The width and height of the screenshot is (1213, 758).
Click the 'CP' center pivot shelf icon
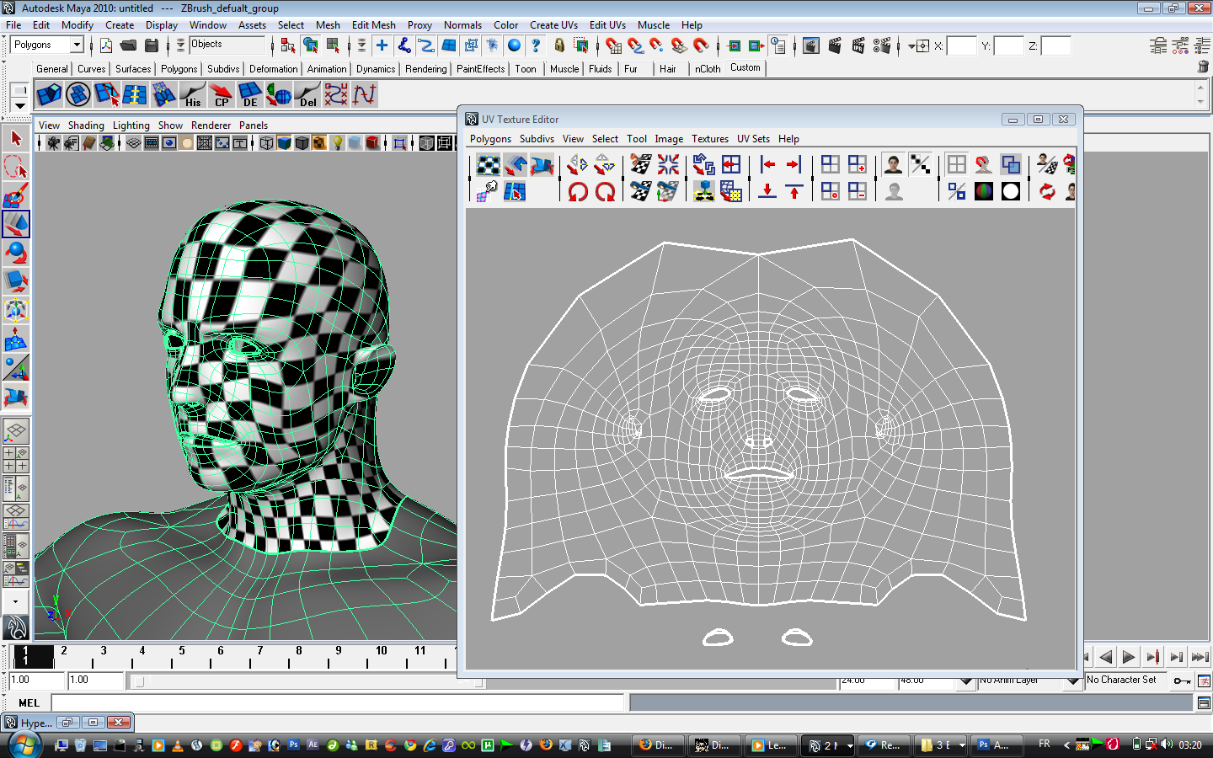(221, 94)
